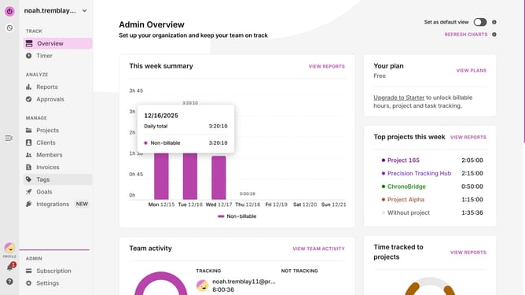
Task: Open Precision Tracking Hub project
Action: [x=419, y=173]
